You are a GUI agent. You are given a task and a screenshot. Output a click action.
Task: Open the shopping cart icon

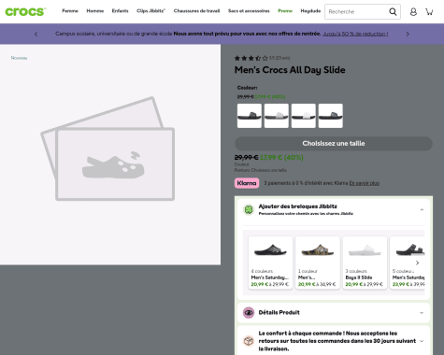(x=429, y=12)
